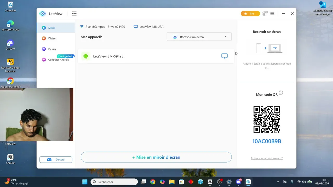Click the Essai gratuit badge

point(66,56)
